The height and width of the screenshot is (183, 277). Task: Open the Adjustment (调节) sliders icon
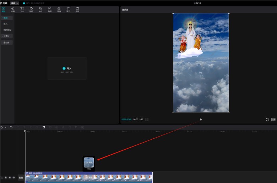coord(68,9)
